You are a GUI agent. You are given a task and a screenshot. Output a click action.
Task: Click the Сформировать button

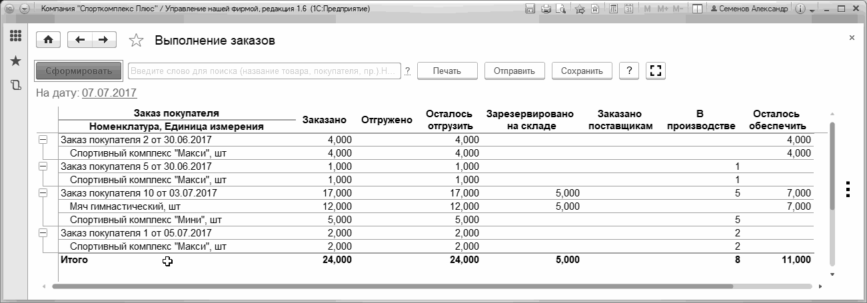point(79,71)
